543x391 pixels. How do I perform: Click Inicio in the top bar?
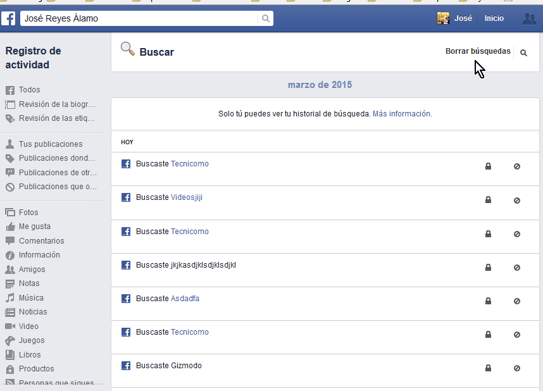[494, 18]
